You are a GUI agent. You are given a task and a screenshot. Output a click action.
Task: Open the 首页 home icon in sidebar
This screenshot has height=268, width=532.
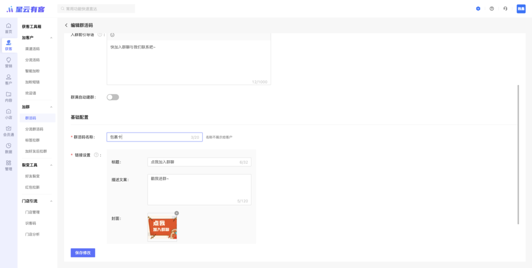[x=8, y=28]
